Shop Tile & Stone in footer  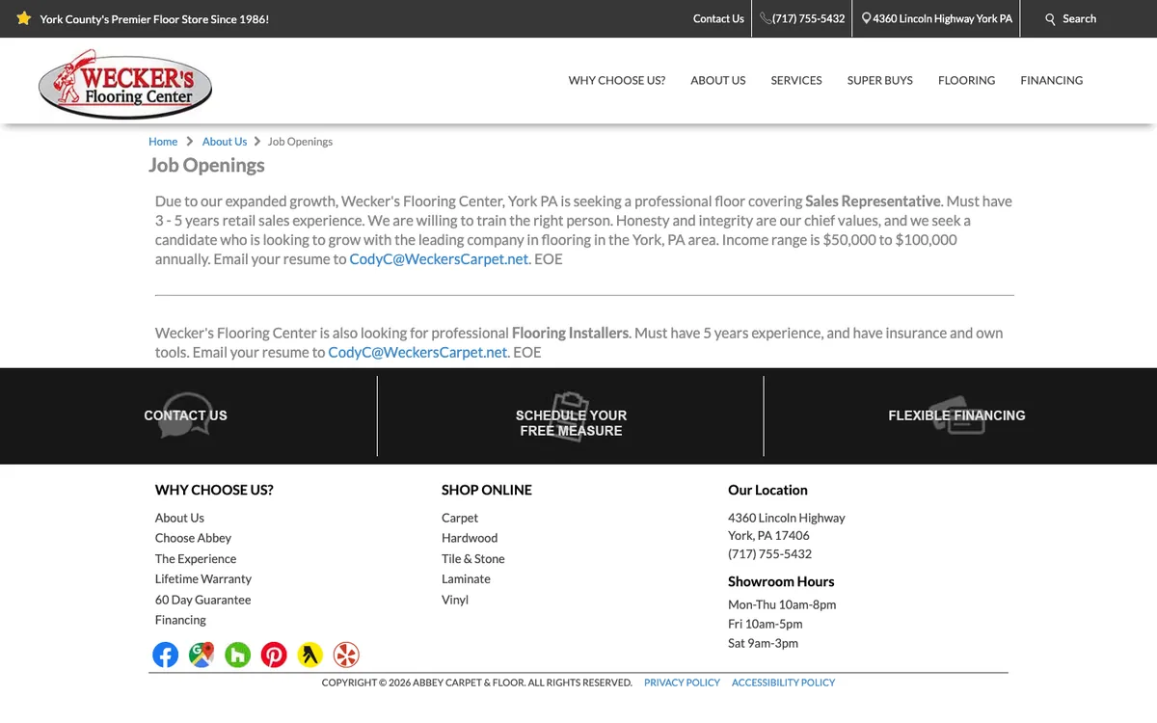click(x=473, y=559)
